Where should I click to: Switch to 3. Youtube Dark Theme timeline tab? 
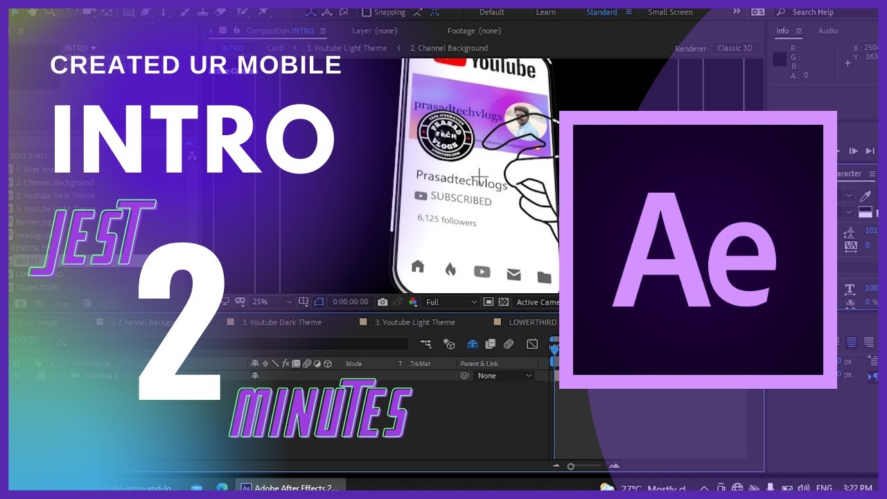tap(281, 322)
